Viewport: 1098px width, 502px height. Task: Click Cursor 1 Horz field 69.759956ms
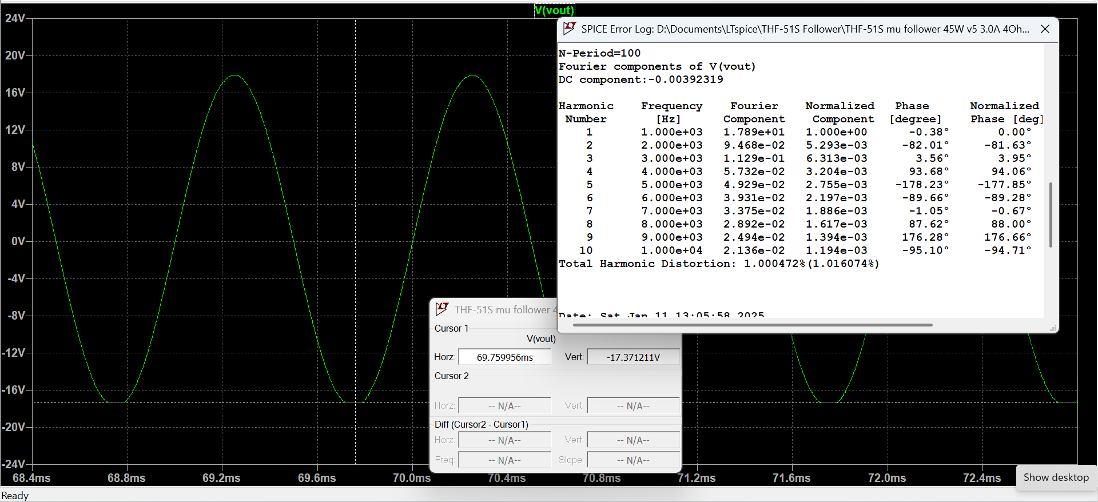point(505,357)
